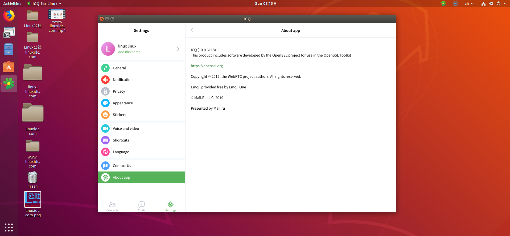
Task: Select the Shortcuts label text
Action: click(x=121, y=140)
